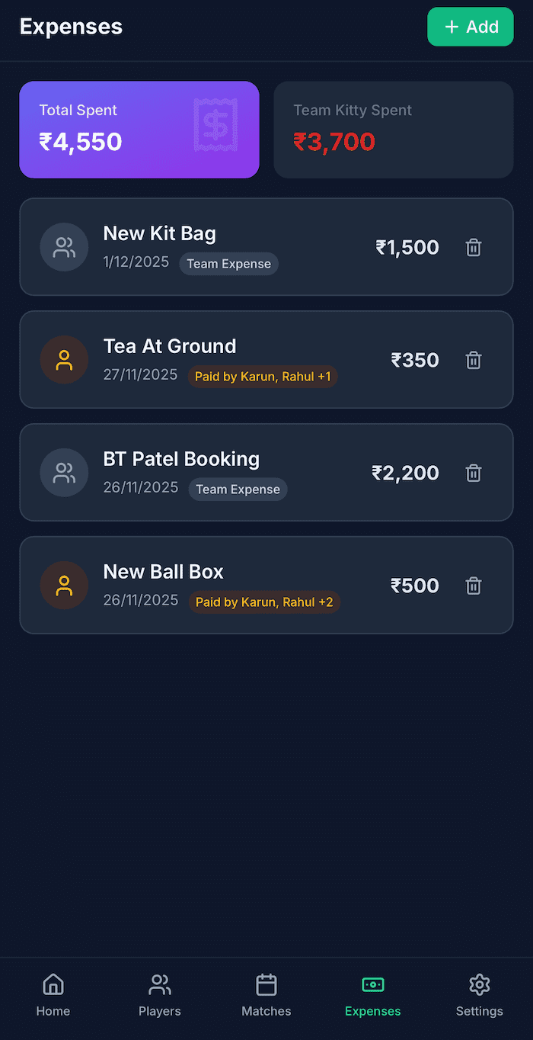
Task: Delete the Tea At Ground expense
Action: (x=474, y=361)
